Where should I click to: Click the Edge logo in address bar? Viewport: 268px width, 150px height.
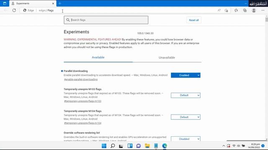[x=25, y=10]
